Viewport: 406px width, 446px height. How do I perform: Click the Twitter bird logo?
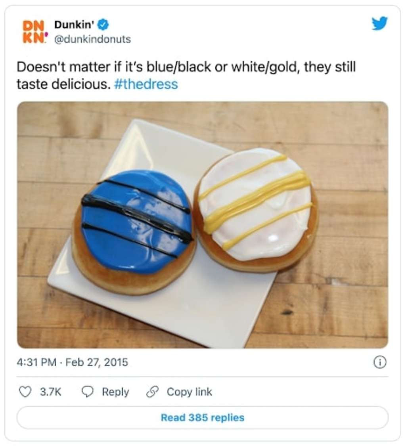(x=380, y=23)
